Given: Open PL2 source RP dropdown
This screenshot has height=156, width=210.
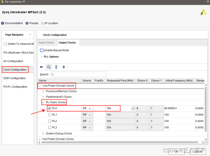Looking at the screenshot, I should (x=87, y=121).
